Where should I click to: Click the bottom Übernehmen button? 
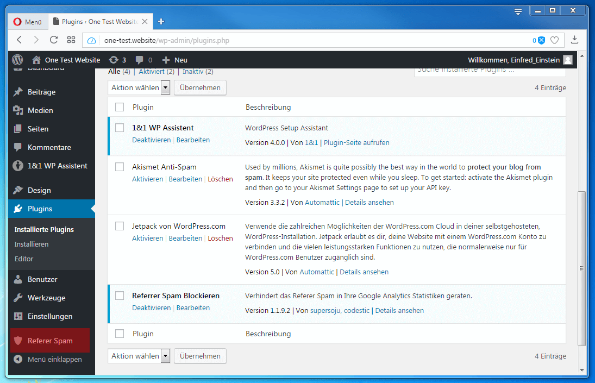click(x=200, y=356)
